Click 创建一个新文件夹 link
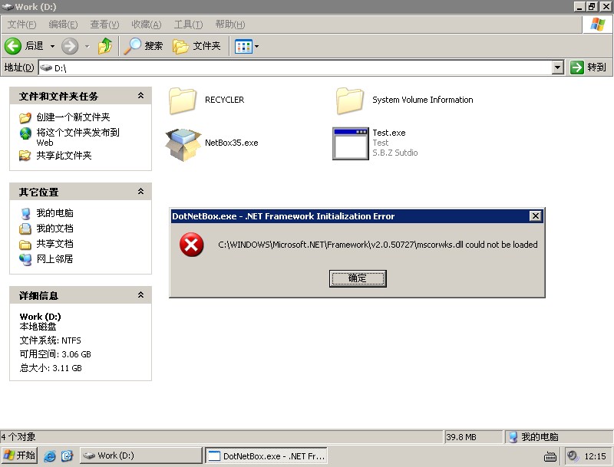Viewport: 614px width, 467px height. click(x=73, y=117)
